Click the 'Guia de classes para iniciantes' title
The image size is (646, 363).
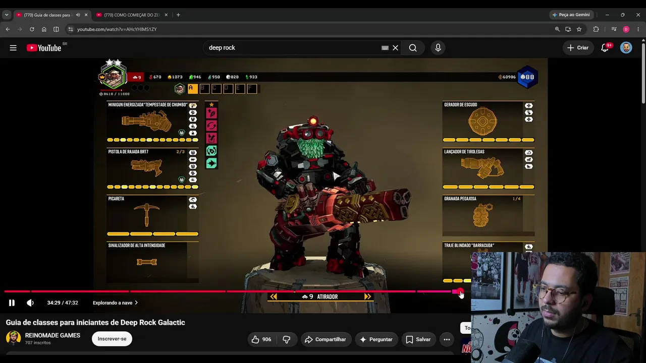pos(95,323)
